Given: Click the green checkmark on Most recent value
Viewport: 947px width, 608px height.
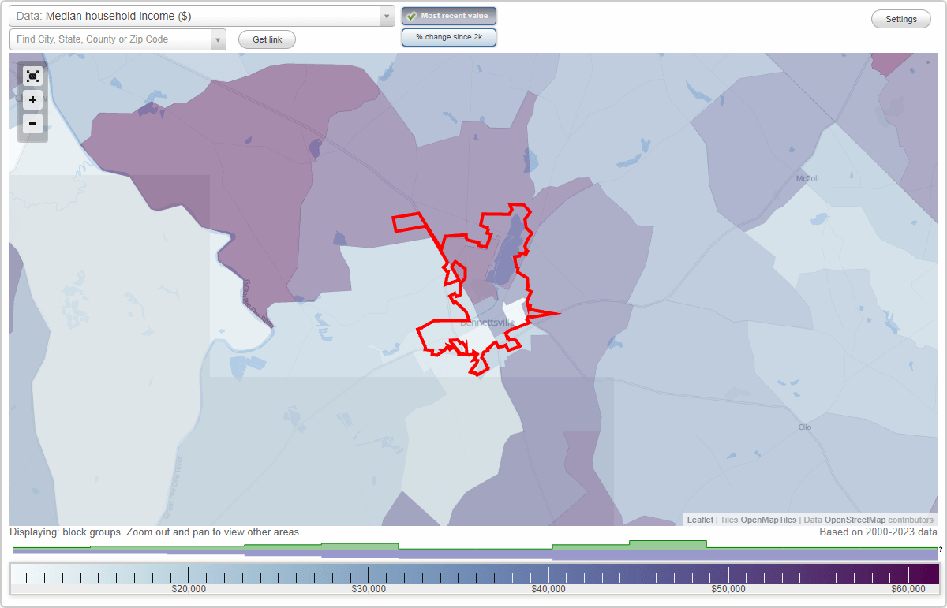Looking at the screenshot, I should click(x=414, y=16).
